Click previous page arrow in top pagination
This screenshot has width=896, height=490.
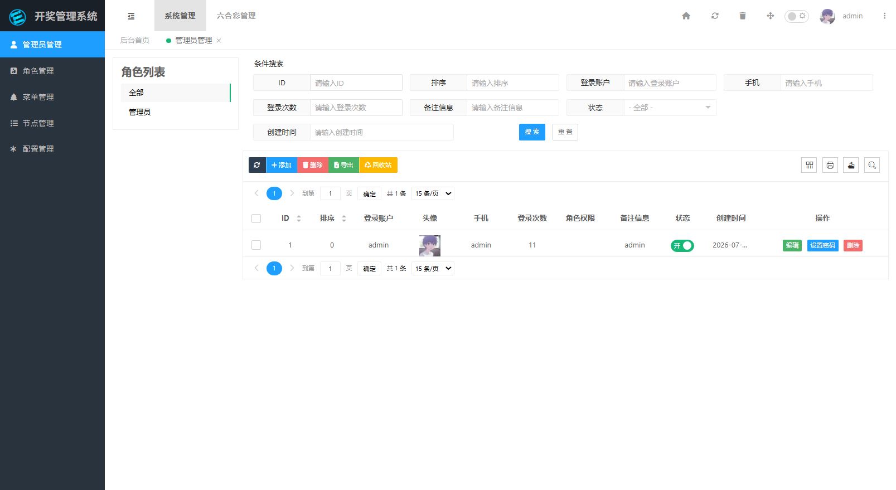256,193
